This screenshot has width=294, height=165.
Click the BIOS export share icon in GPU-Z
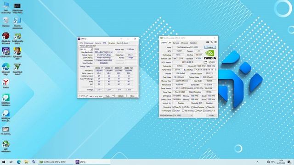(x=205, y=62)
